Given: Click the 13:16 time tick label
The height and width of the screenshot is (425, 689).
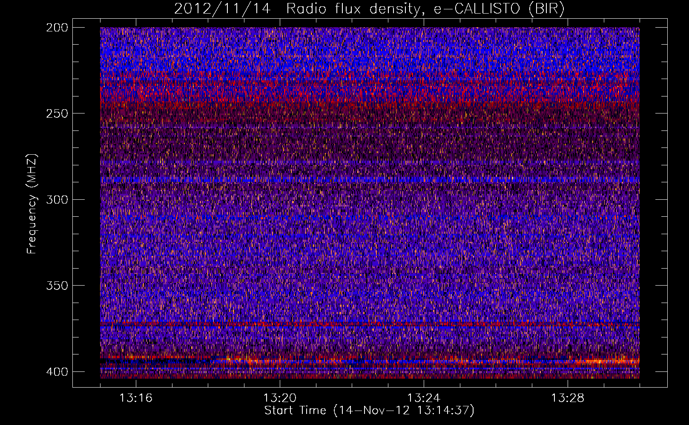Looking at the screenshot, I should click(136, 398).
